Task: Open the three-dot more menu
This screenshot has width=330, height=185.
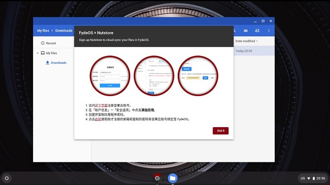Action: click(269, 31)
